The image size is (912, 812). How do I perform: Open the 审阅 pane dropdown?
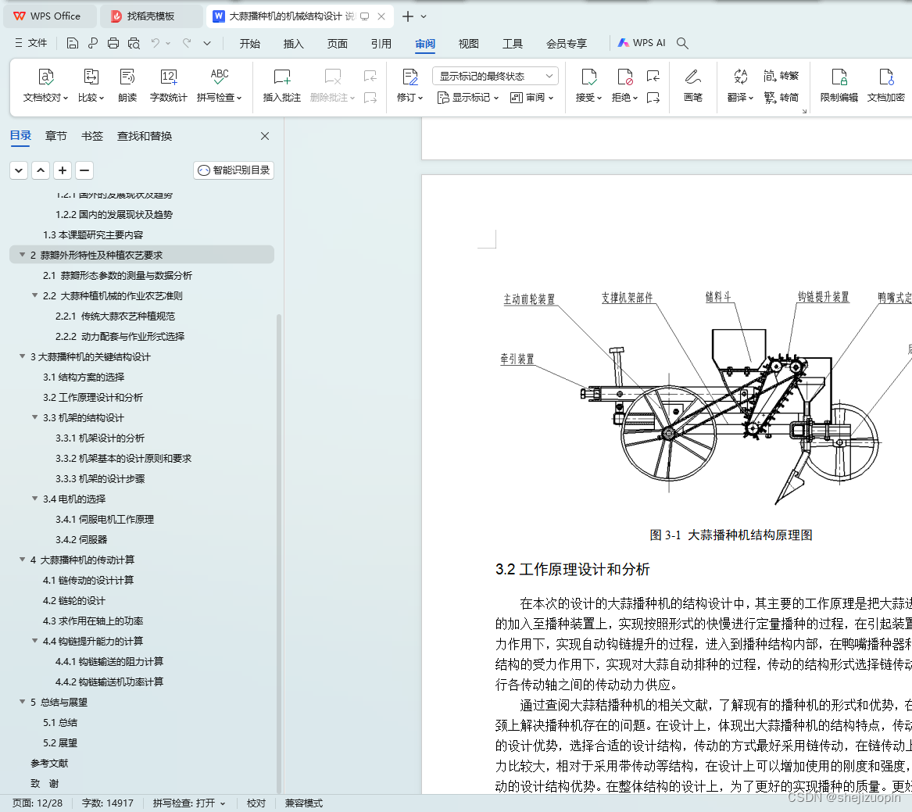point(531,98)
